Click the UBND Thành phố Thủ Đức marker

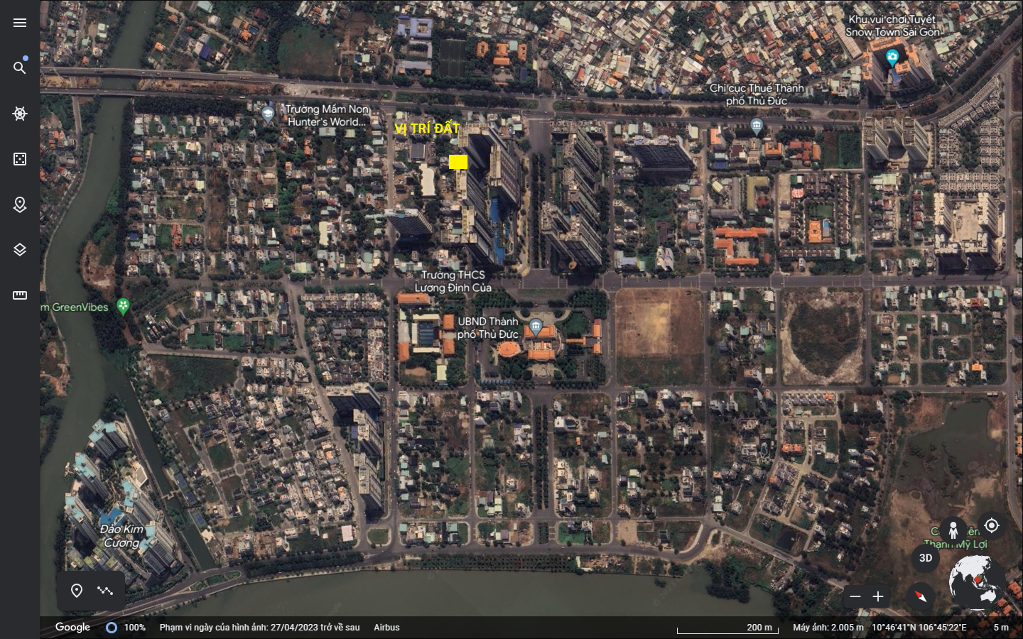tap(536, 327)
